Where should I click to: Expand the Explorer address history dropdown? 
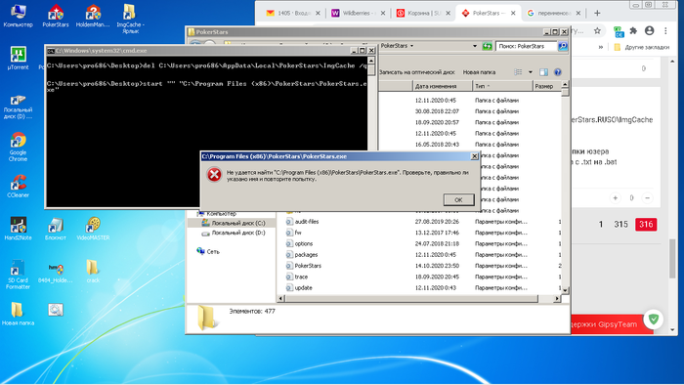click(475, 46)
